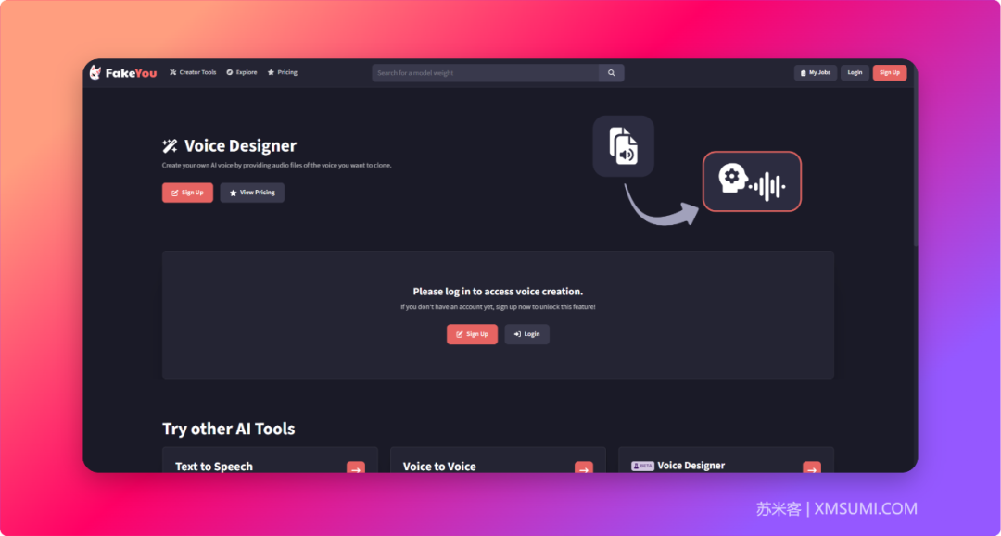Click the 'Try other AI Tools' heading
The height and width of the screenshot is (536, 1001).
pyautogui.click(x=229, y=429)
